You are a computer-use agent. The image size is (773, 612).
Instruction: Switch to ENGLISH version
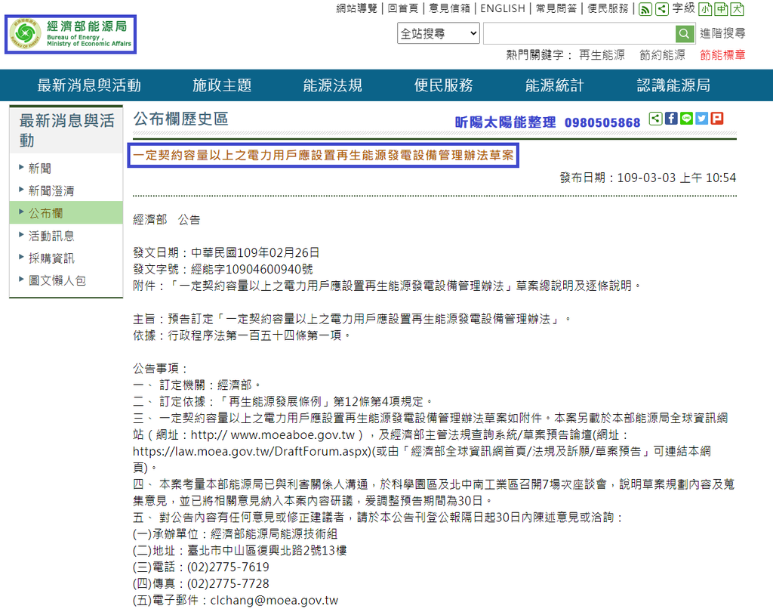(502, 8)
